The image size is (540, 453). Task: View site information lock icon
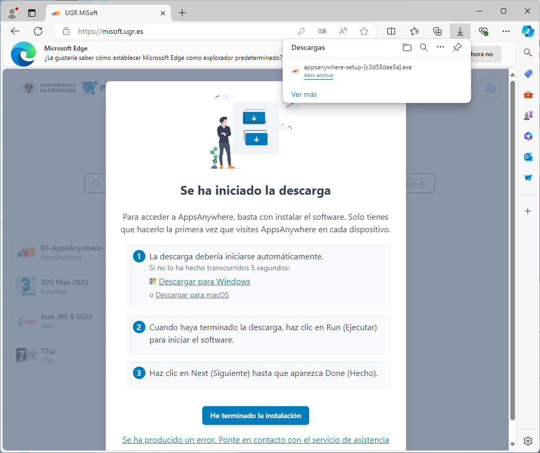[66, 31]
